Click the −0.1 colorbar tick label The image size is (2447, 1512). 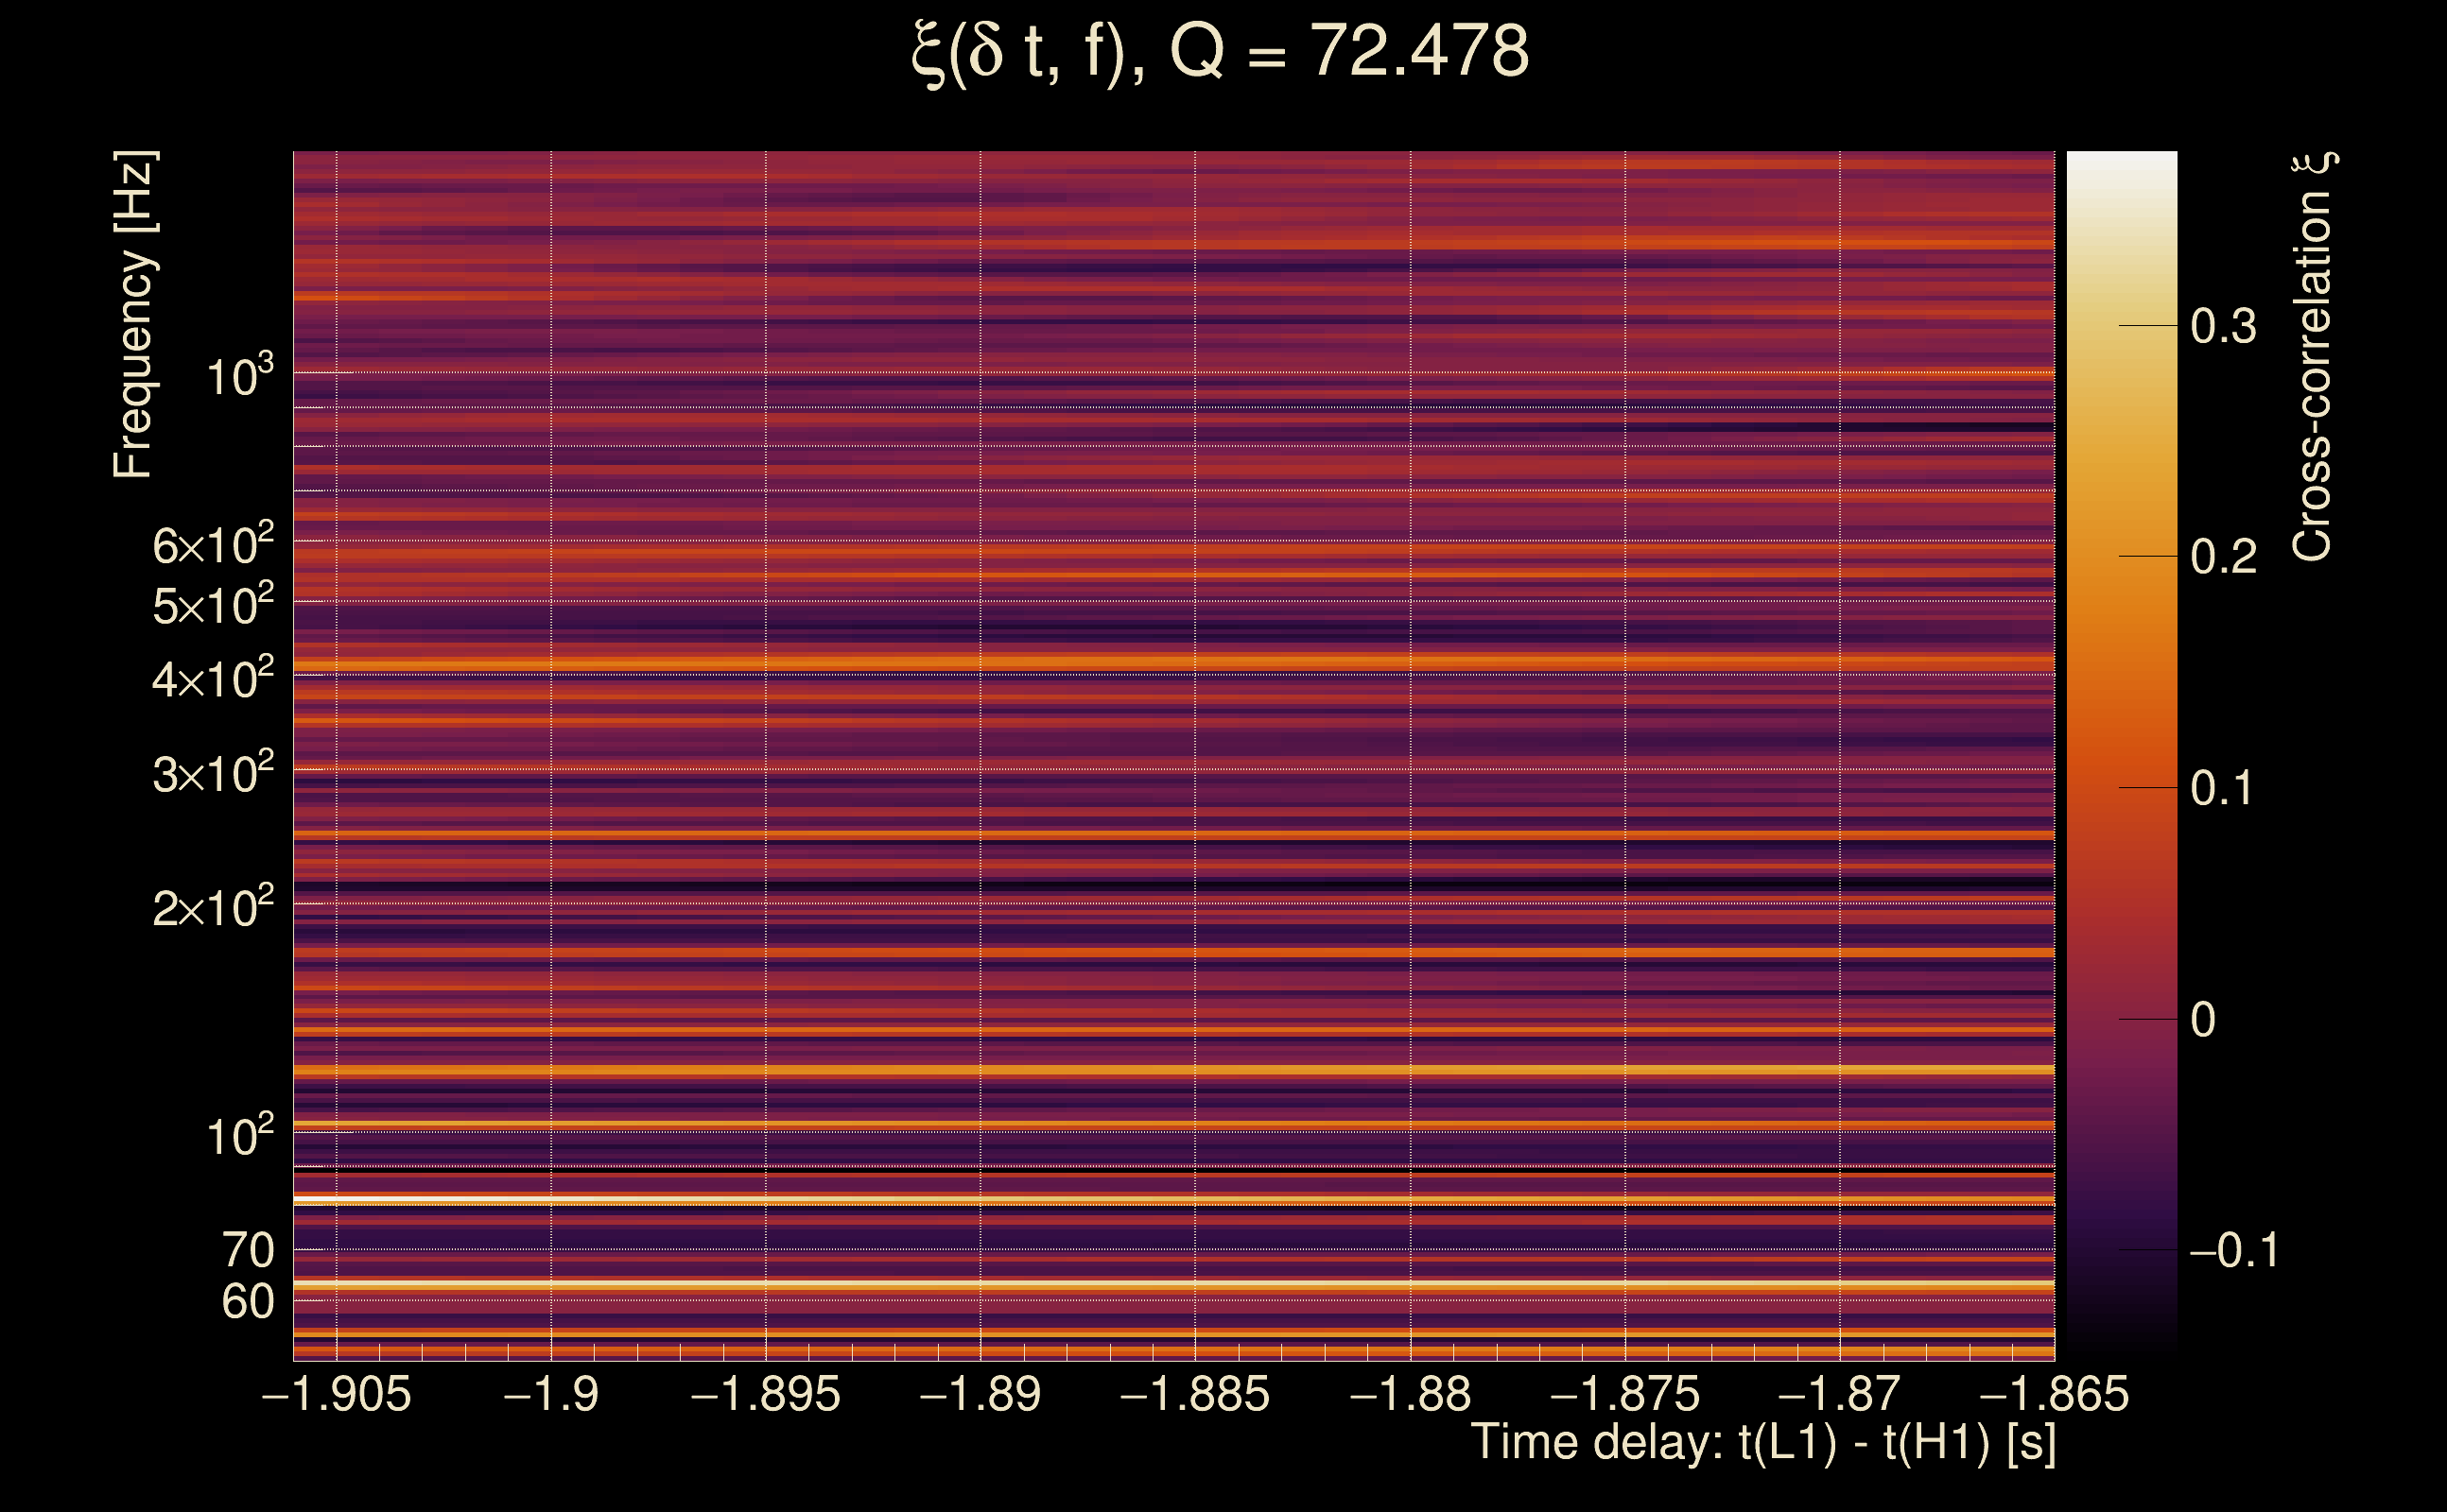[x=2233, y=1250]
